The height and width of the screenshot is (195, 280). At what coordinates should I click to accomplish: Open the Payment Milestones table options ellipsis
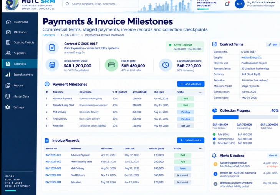pyautogui.click(x=201, y=92)
